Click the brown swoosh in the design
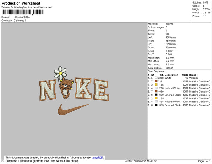 click(74, 109)
